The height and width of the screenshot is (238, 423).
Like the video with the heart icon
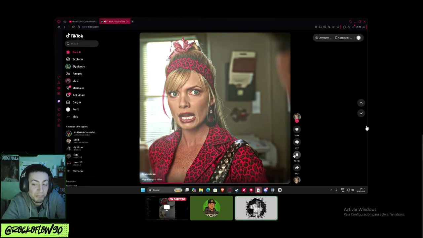tap(297, 130)
